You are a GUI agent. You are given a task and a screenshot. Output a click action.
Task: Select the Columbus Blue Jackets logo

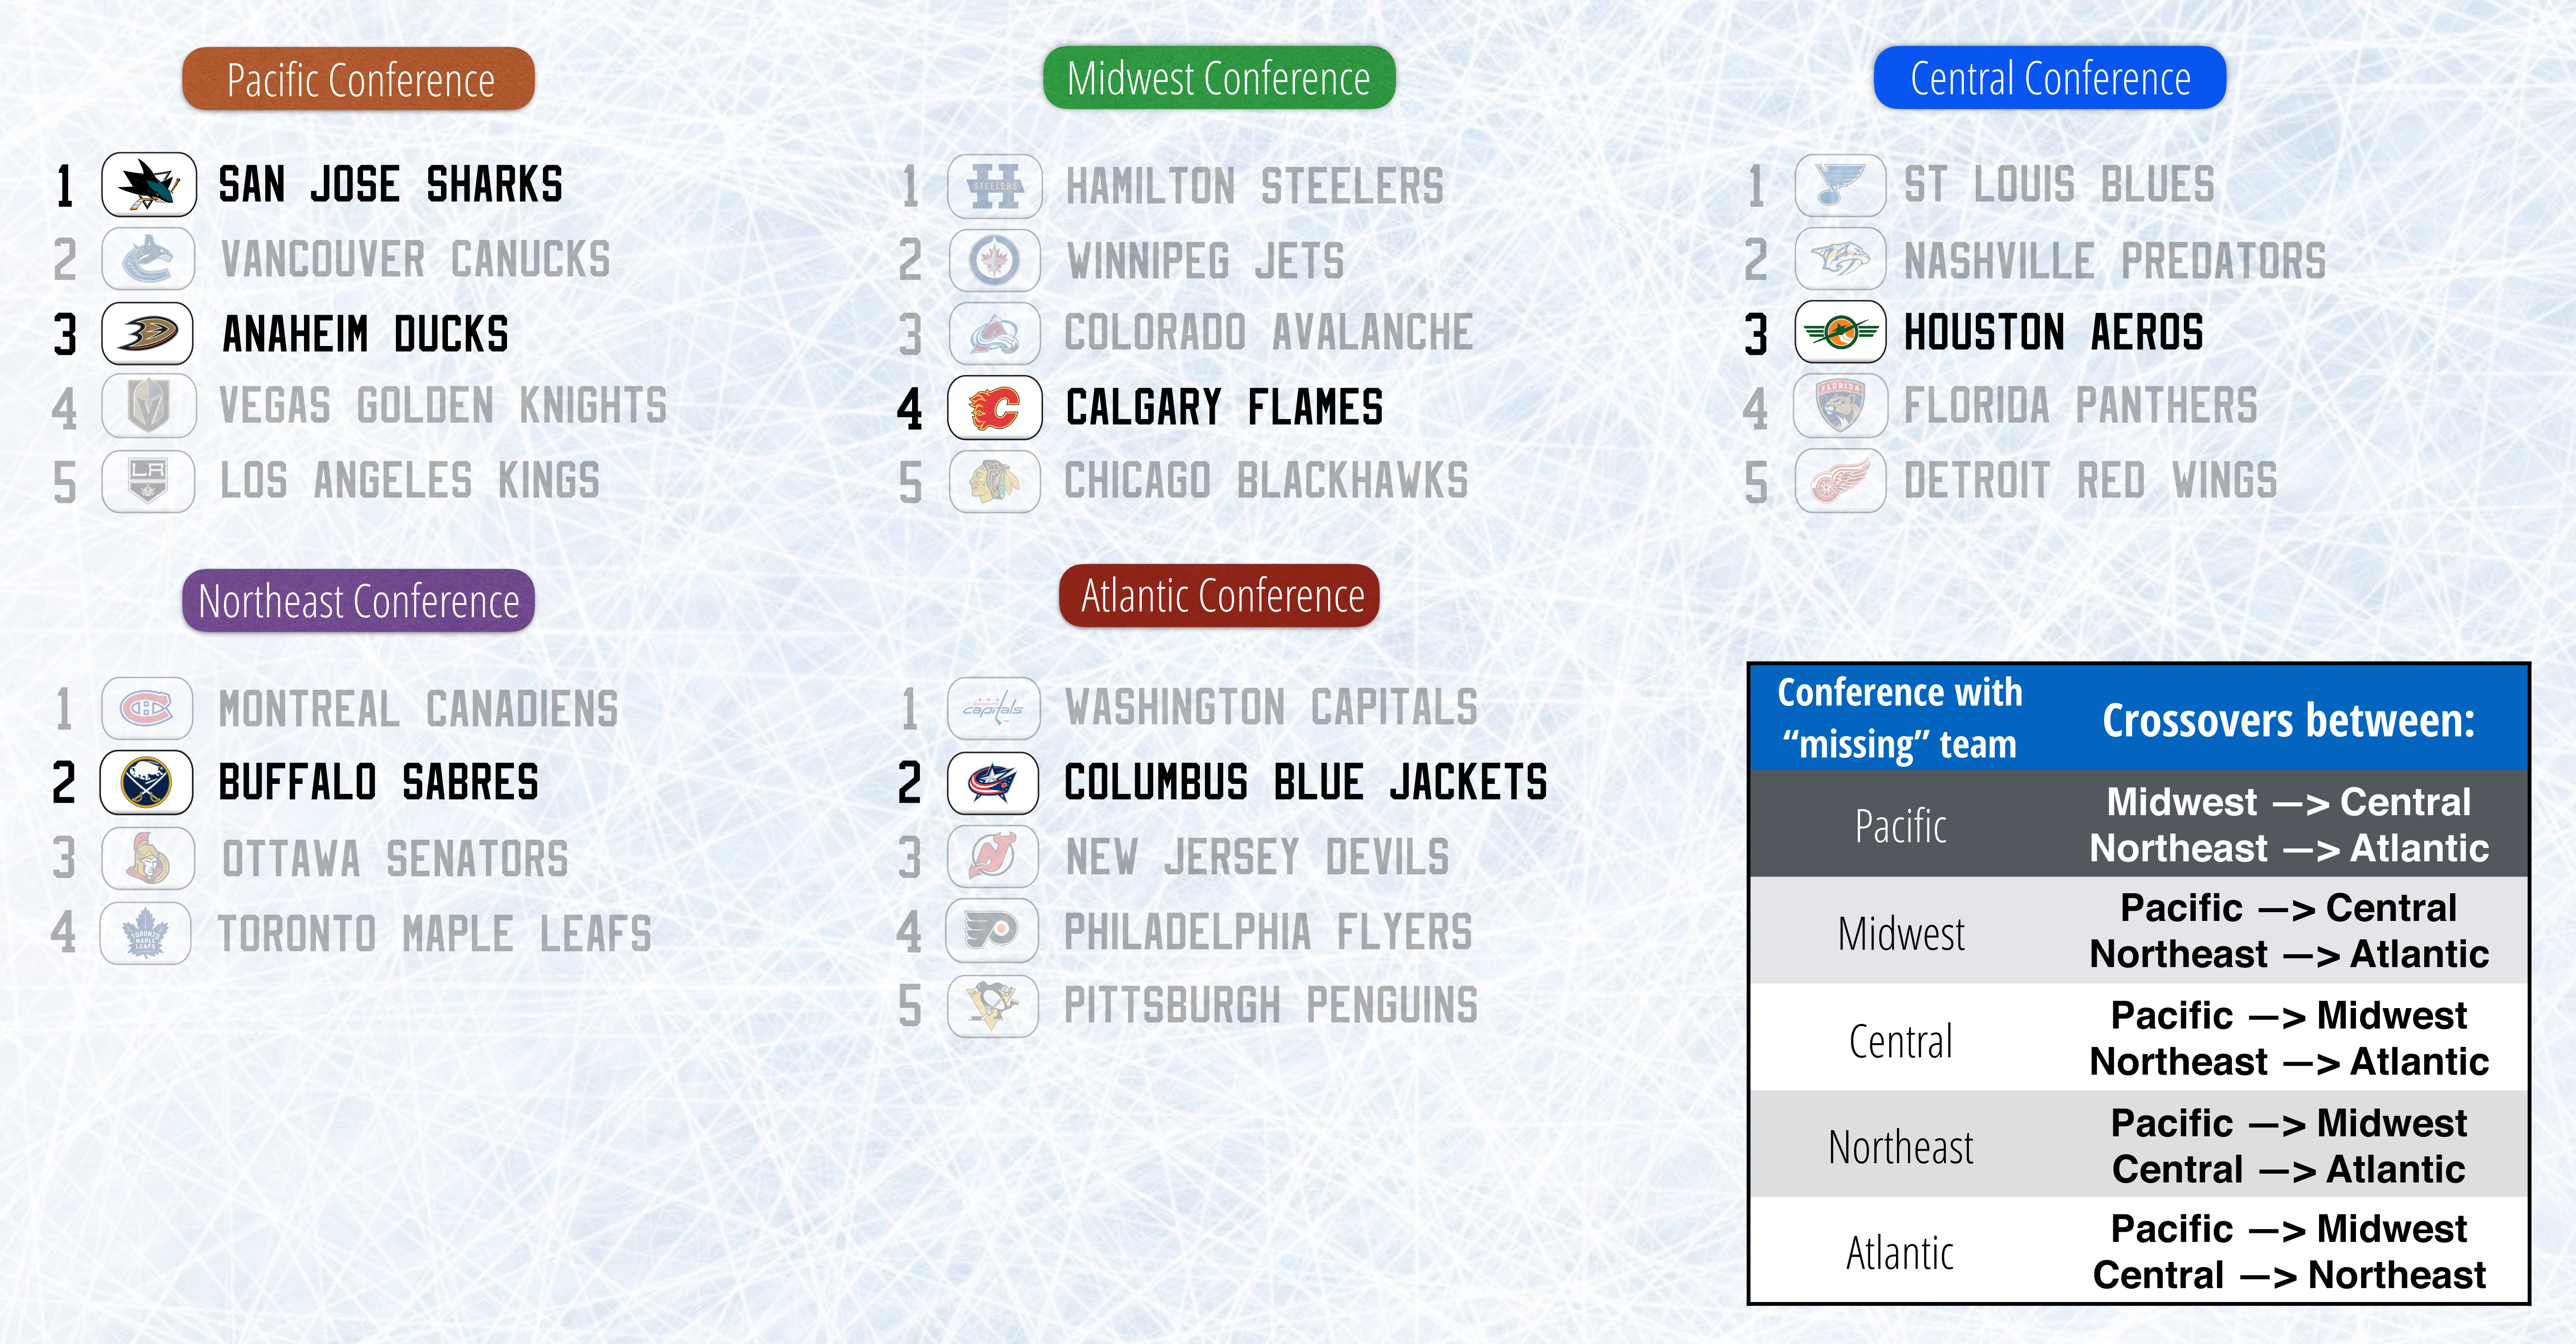[x=993, y=782]
